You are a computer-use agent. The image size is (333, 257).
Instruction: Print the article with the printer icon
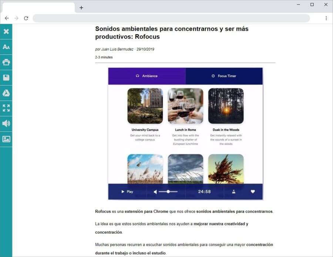click(x=6, y=62)
